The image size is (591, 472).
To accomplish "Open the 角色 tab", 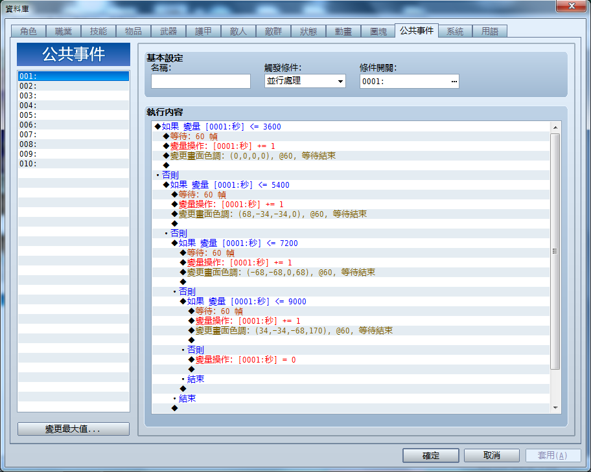I will (29, 31).
